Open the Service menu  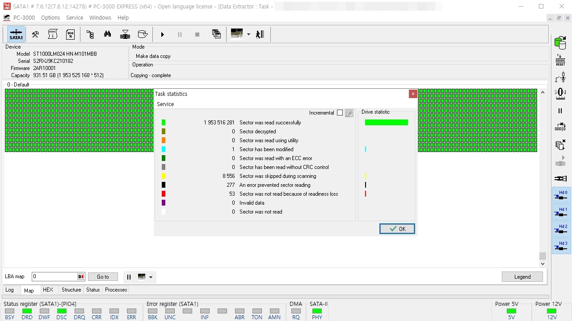[x=75, y=18]
